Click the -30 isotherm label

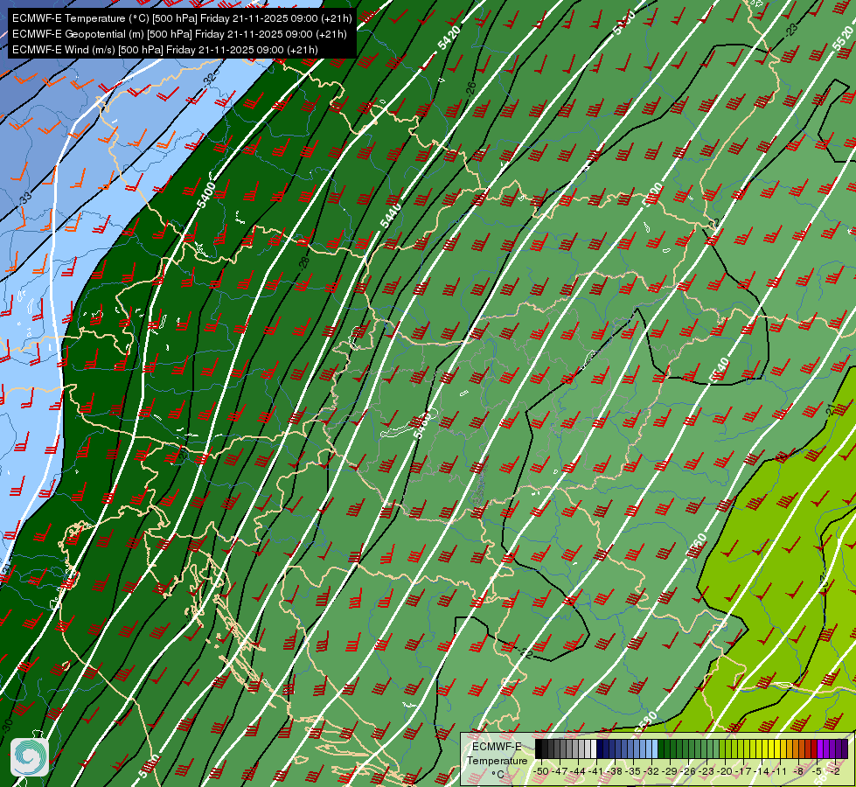point(7,725)
